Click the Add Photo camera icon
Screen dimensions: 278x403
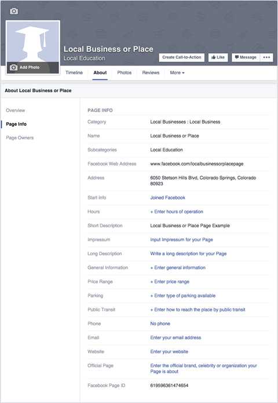click(13, 67)
